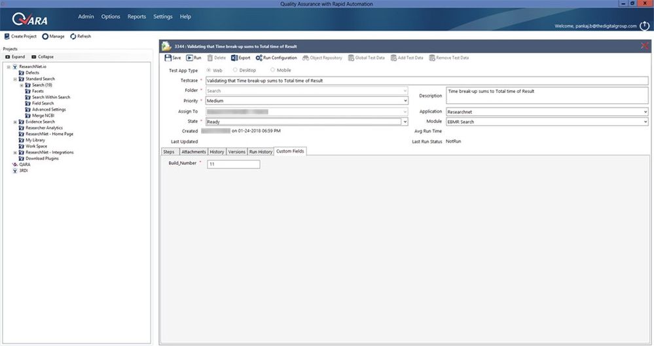Open the Application dropdown
Viewport: 654px width, 346px height.
pos(645,112)
